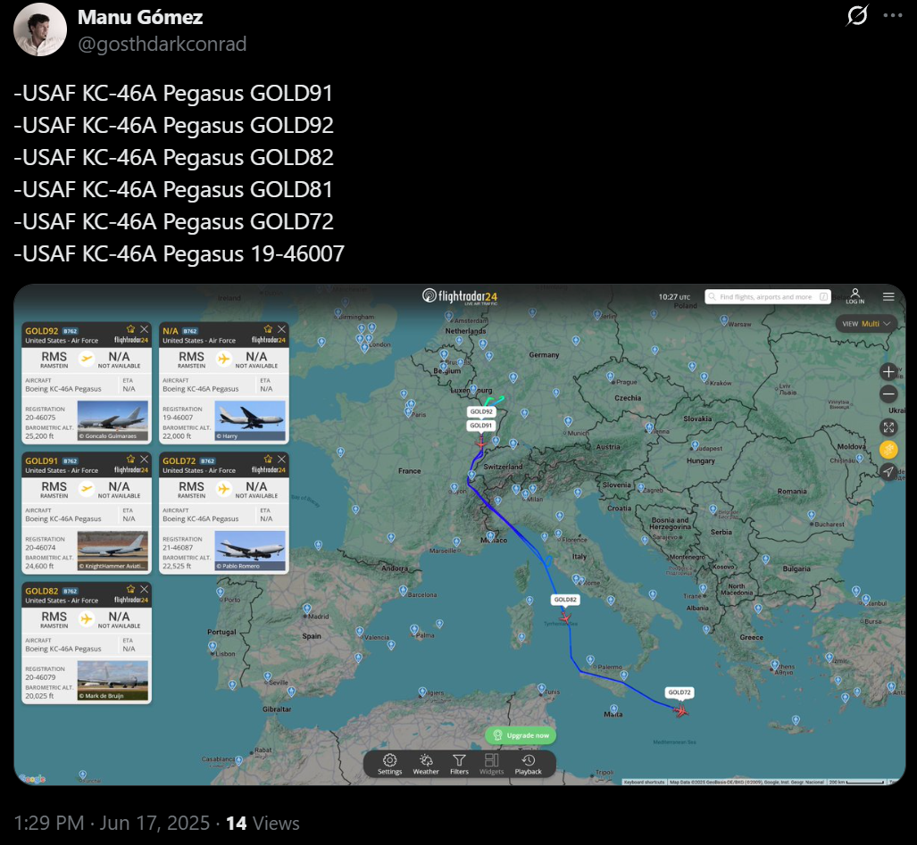Click the yellow highlighted map control button

point(888,450)
